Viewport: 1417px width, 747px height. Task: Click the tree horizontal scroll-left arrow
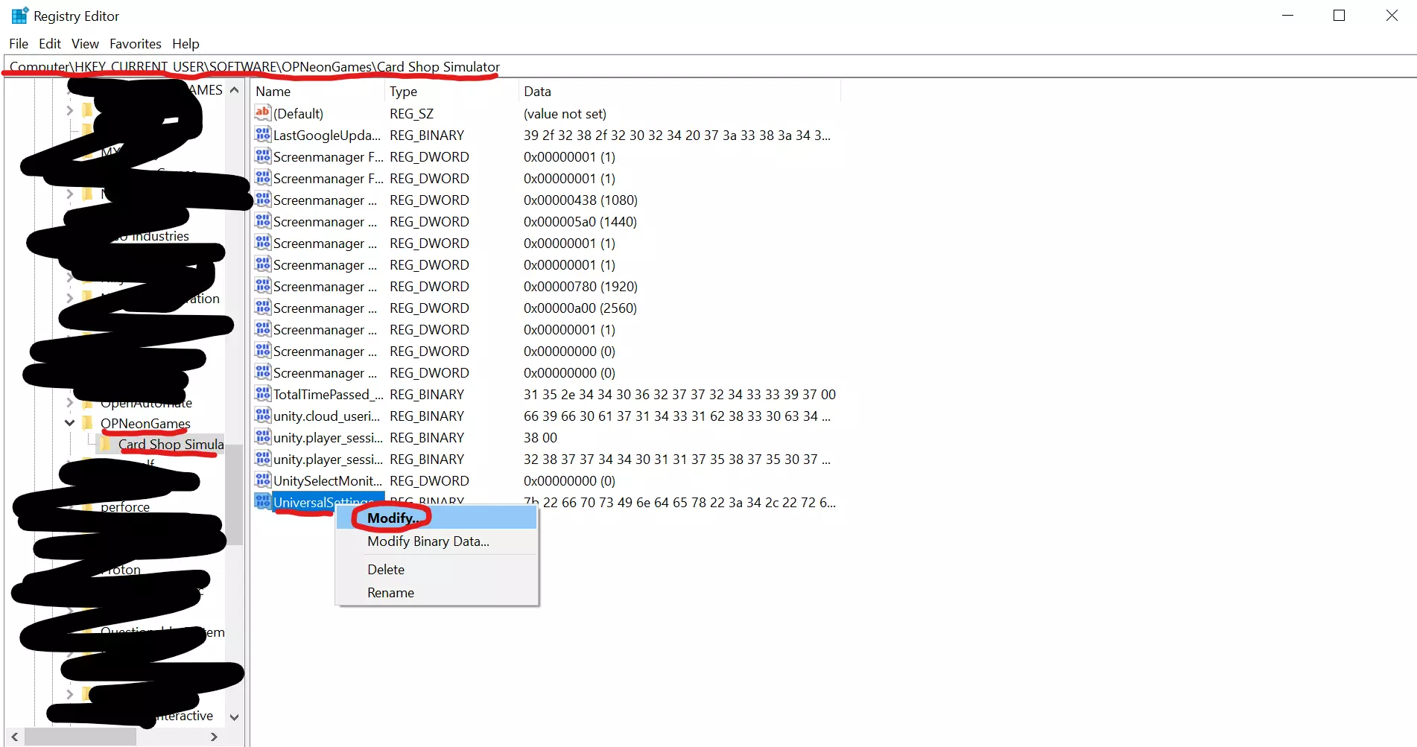click(14, 737)
